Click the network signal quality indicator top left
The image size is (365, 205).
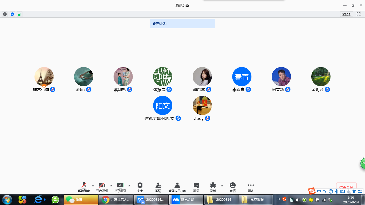pos(20,14)
